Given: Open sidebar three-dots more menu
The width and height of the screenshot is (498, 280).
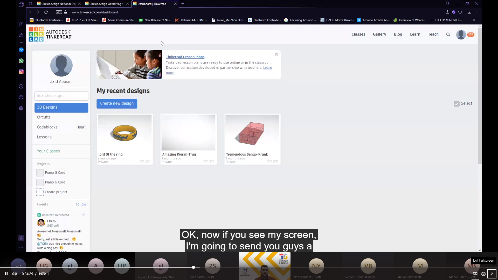Looking at the screenshot, I should (x=21, y=247).
